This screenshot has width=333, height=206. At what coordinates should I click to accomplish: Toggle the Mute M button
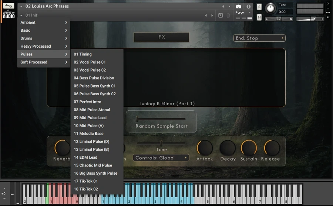tap(259, 17)
